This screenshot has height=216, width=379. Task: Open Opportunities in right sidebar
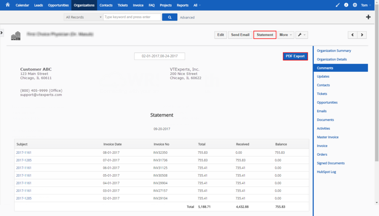[x=327, y=102]
